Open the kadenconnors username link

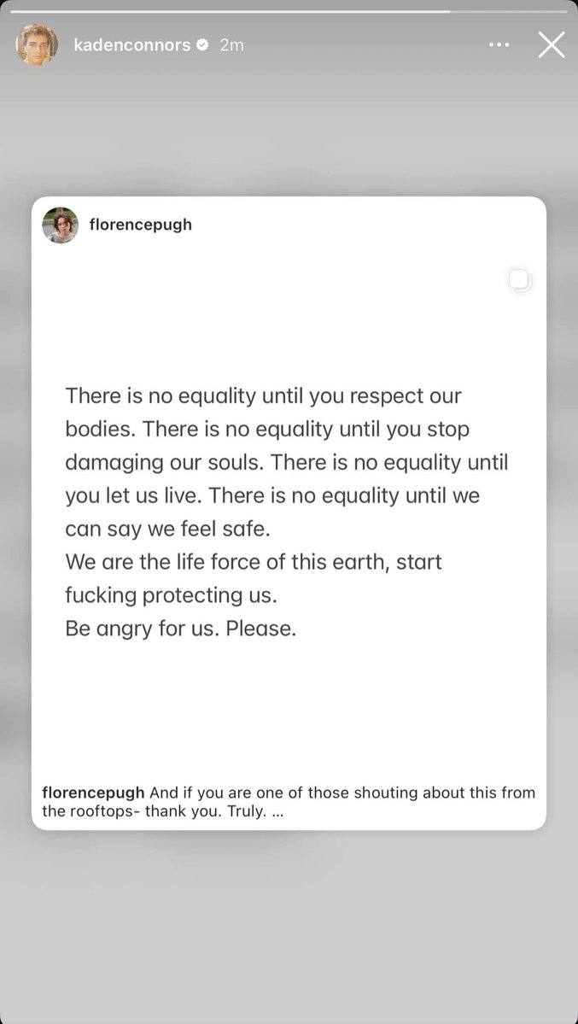[x=132, y=45]
